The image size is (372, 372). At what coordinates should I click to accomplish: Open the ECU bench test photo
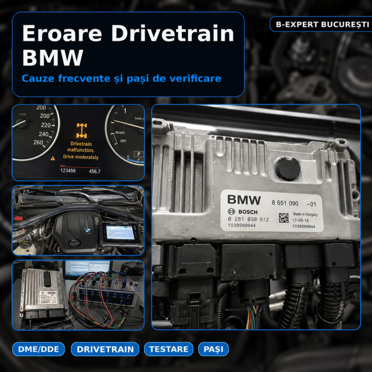pyautogui.click(x=78, y=295)
